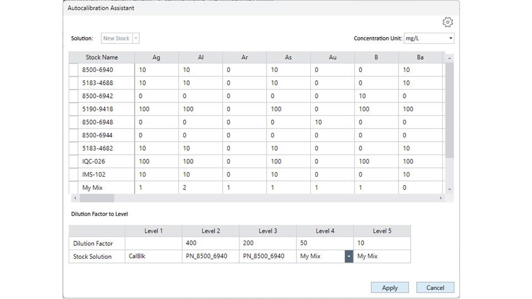The image size is (532, 299).
Task: Edit the Level 2 dilution factor field
Action: [x=210, y=244]
